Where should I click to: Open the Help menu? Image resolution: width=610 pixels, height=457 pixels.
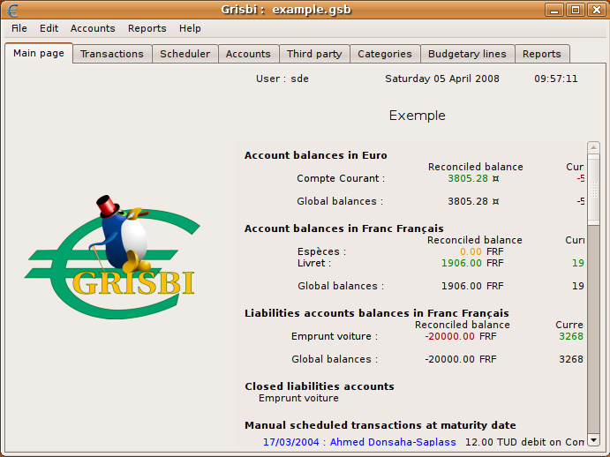pyautogui.click(x=190, y=28)
